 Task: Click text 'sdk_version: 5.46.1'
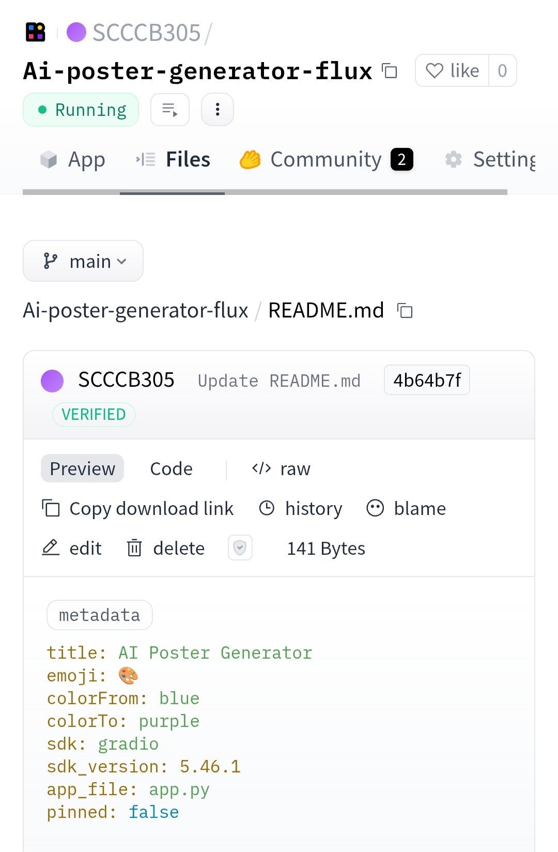144,766
